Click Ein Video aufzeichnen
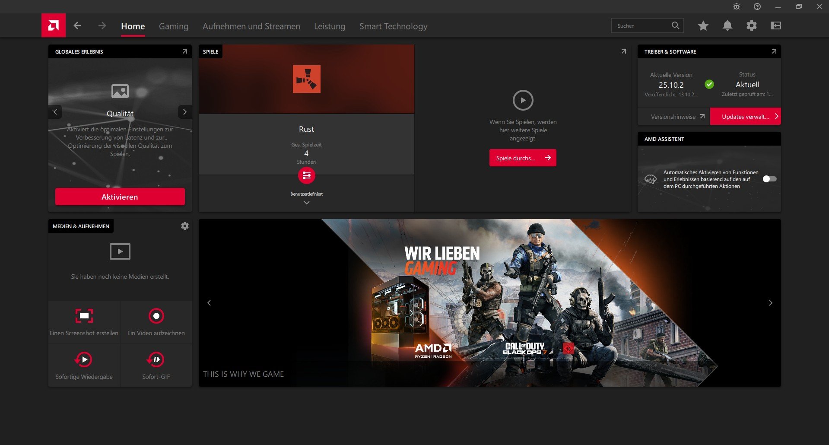 click(x=156, y=322)
